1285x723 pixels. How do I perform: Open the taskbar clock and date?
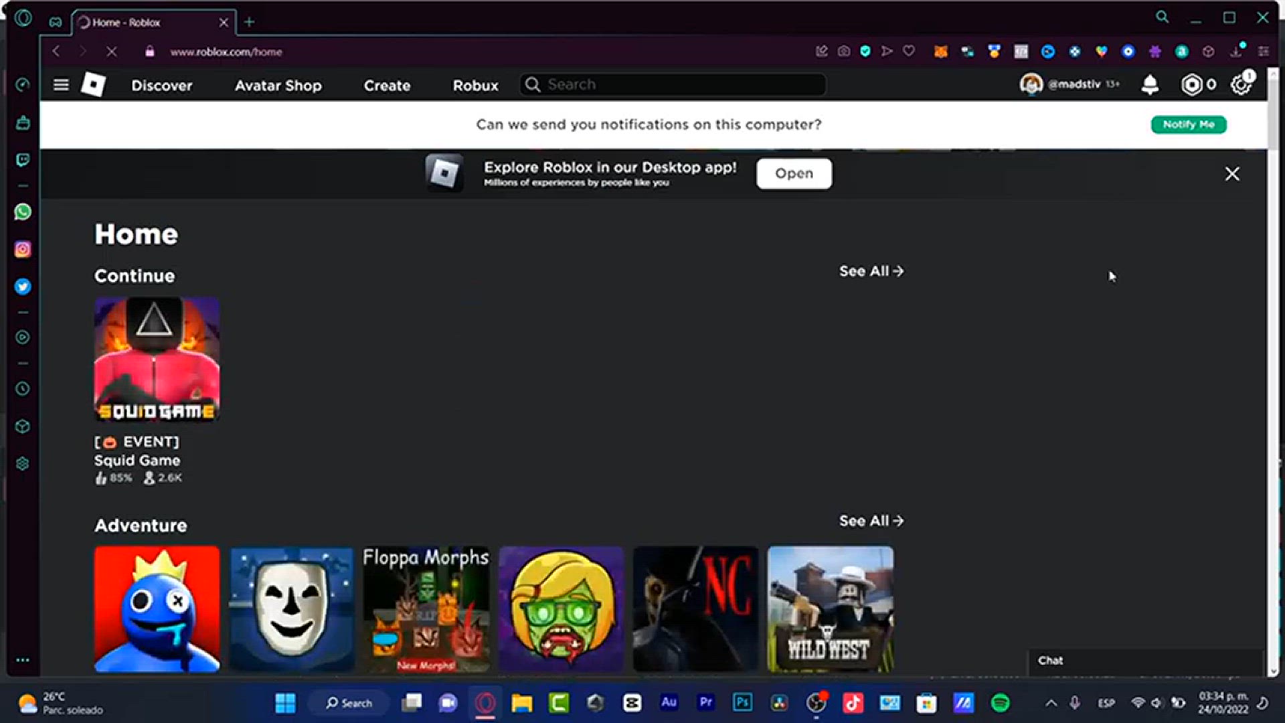click(x=1223, y=703)
